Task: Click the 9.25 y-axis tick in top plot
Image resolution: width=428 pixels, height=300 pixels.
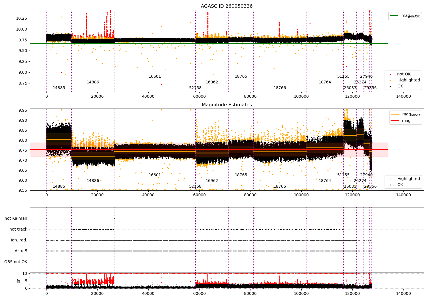Action: 23,61
